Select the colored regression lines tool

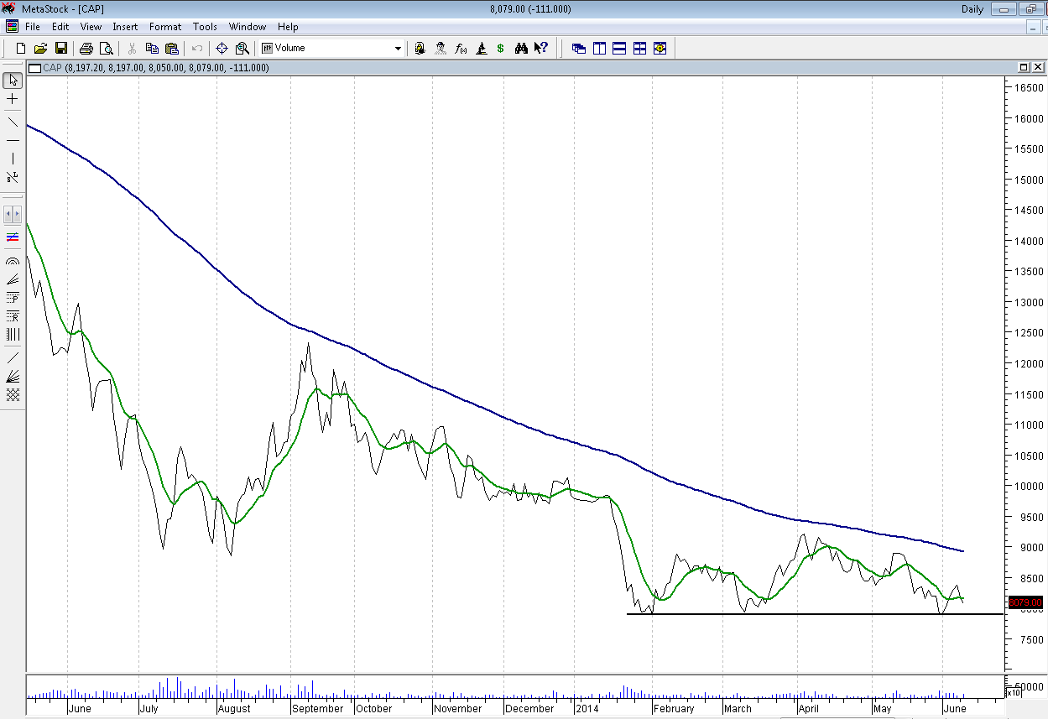pyautogui.click(x=13, y=238)
